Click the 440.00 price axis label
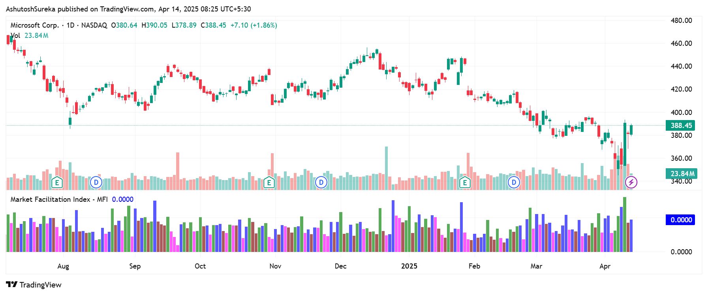Image resolution: width=708 pixels, height=295 pixels. click(x=682, y=66)
